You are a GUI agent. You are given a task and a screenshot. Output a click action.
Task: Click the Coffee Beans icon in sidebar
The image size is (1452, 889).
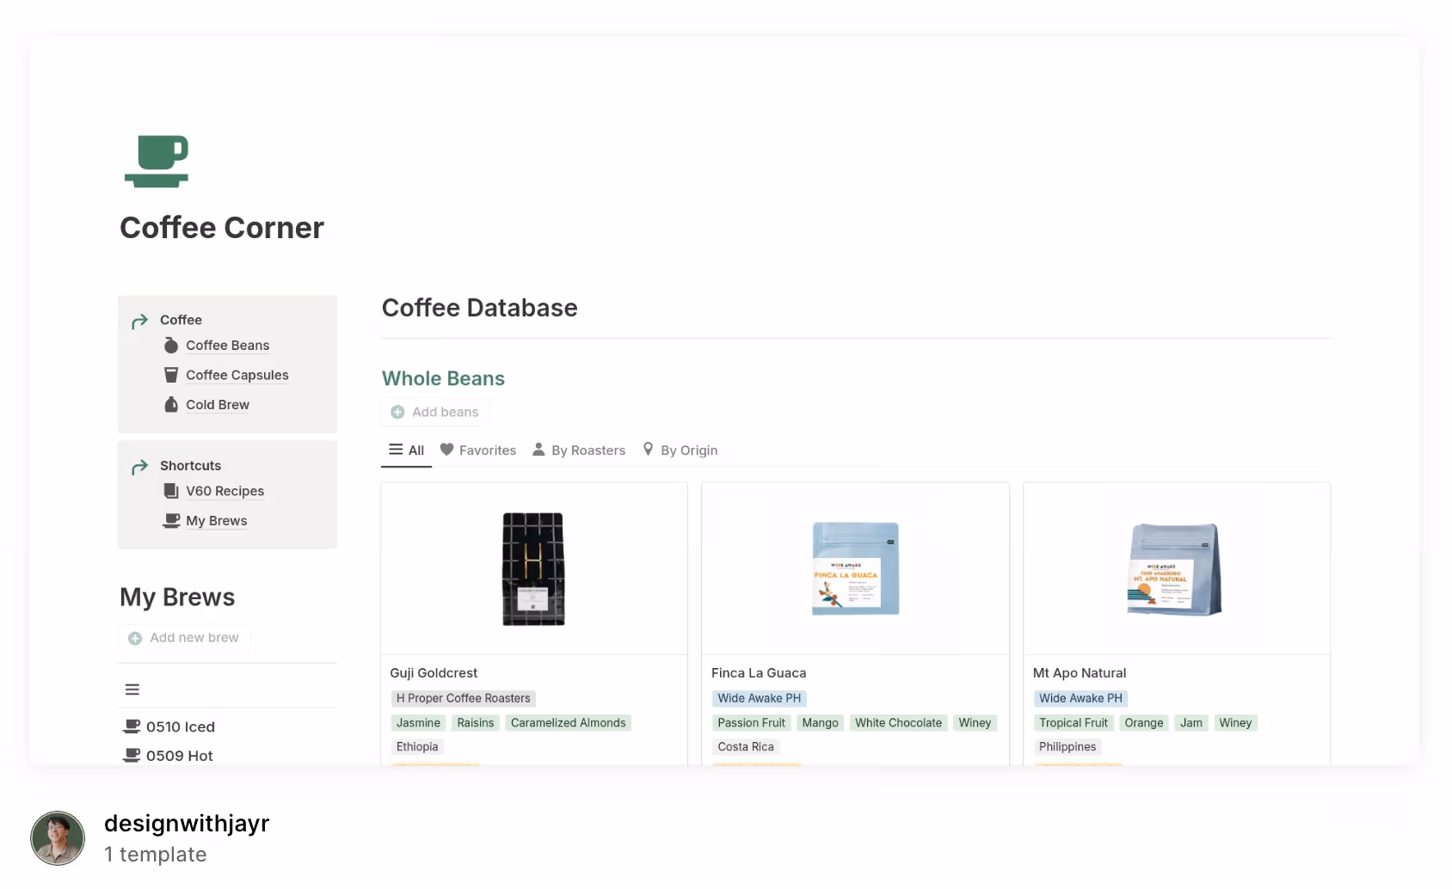171,346
